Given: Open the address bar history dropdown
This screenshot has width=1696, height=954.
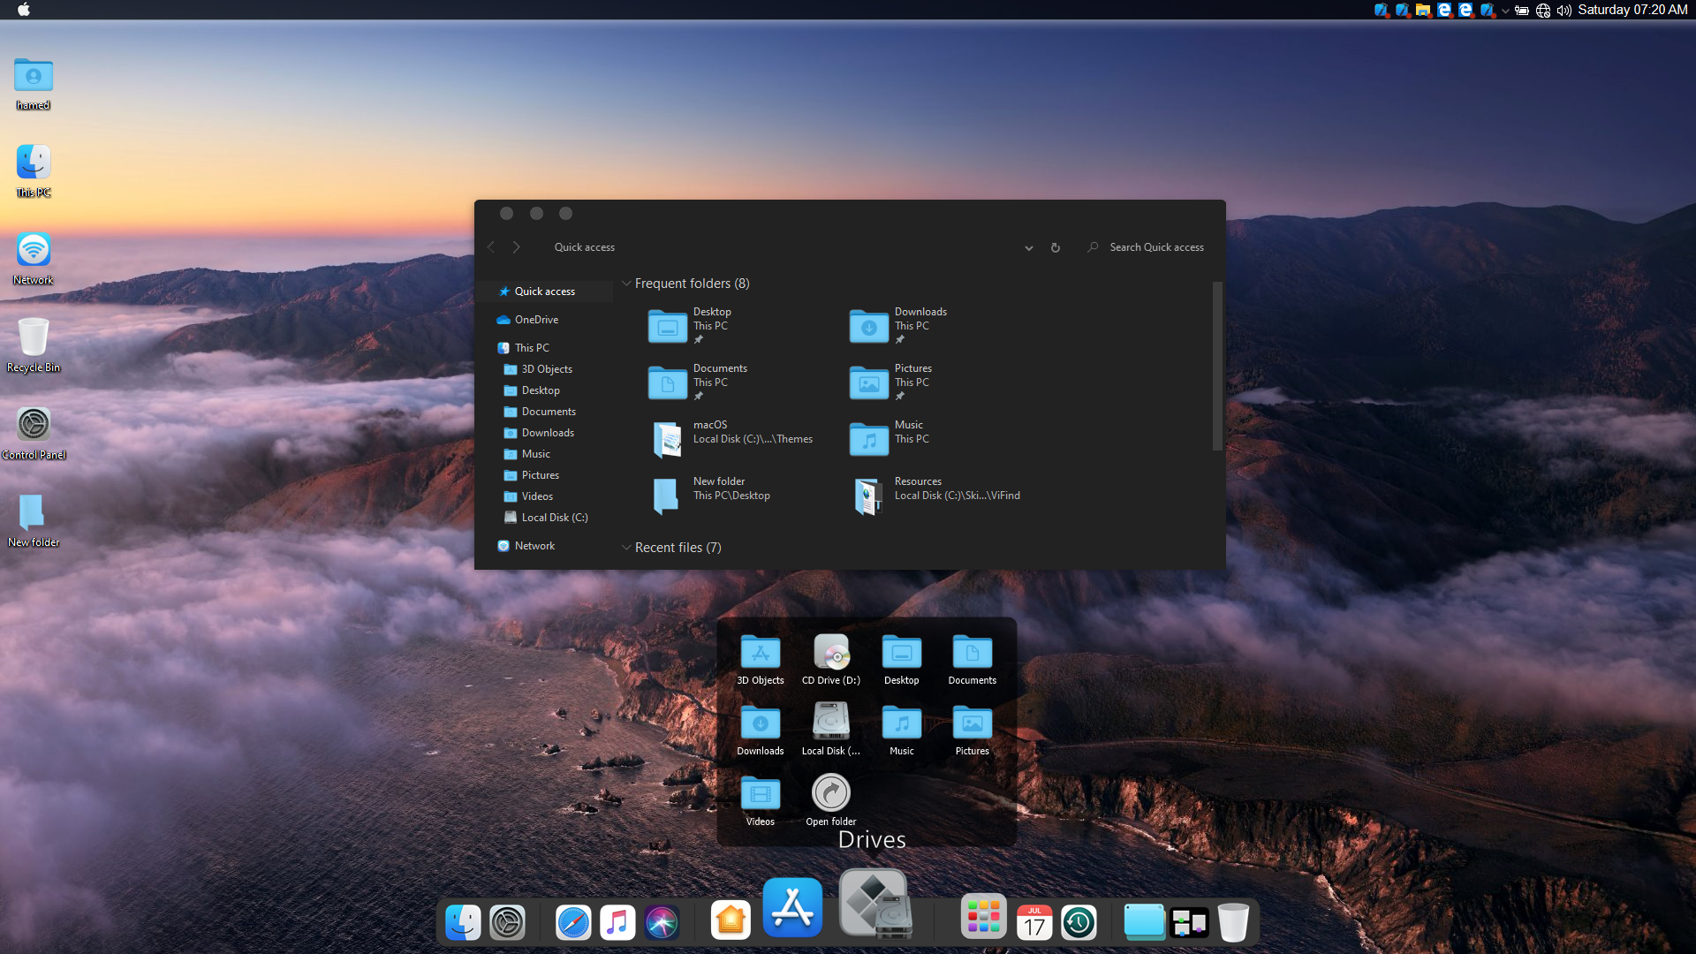Looking at the screenshot, I should click(x=1028, y=248).
